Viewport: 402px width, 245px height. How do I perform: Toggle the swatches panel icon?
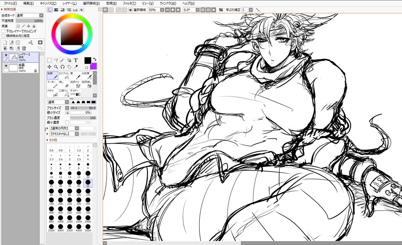75,10
